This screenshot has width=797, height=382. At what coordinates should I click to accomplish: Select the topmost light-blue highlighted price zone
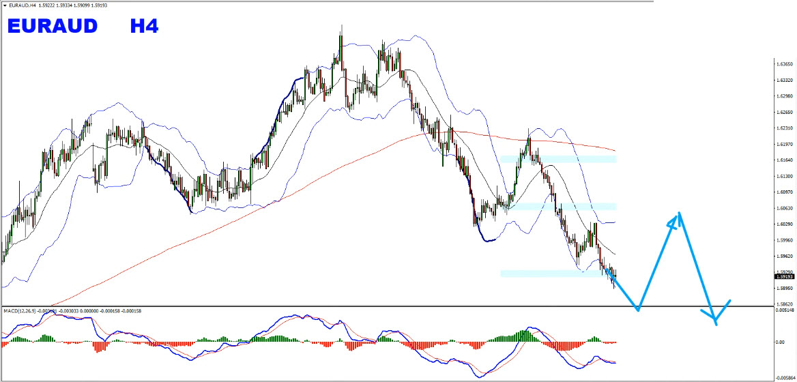558,159
